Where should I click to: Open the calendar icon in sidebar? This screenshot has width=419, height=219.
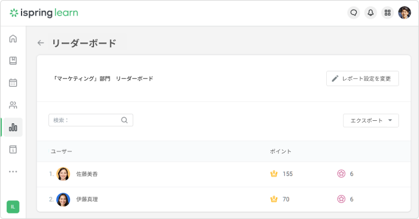(x=13, y=83)
